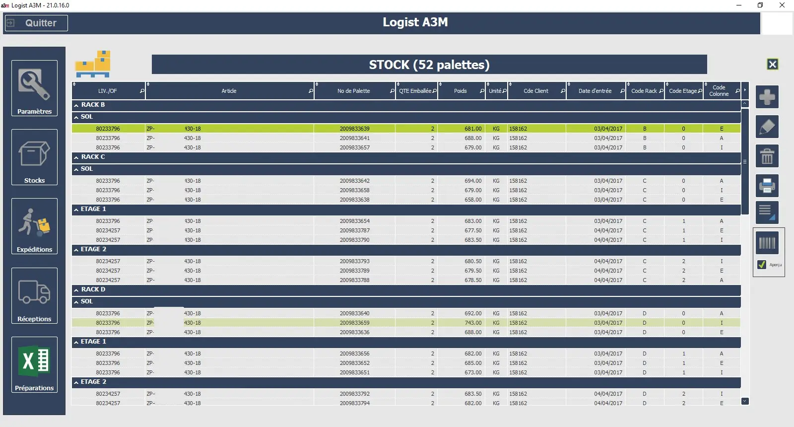Sort by Article column header
Viewport: 794px width, 427px height.
click(x=229, y=91)
